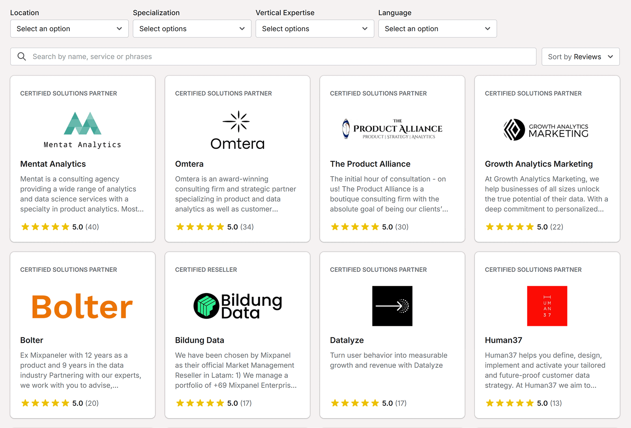Change the Sort by Reviews option
Viewport: 631px width, 428px height.
point(580,56)
